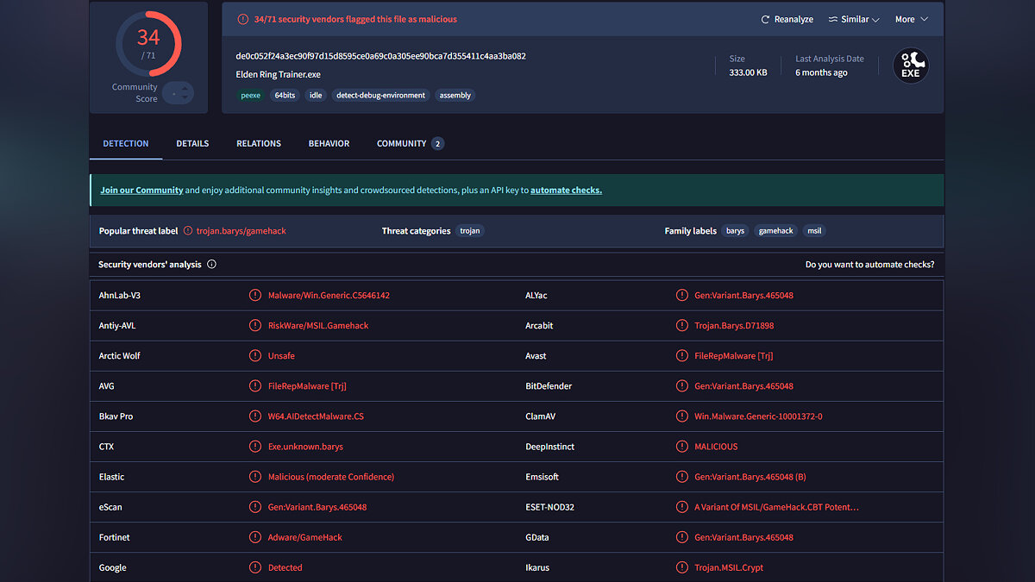
Task: Click the Reanalyze refresh icon
Action: click(765, 19)
